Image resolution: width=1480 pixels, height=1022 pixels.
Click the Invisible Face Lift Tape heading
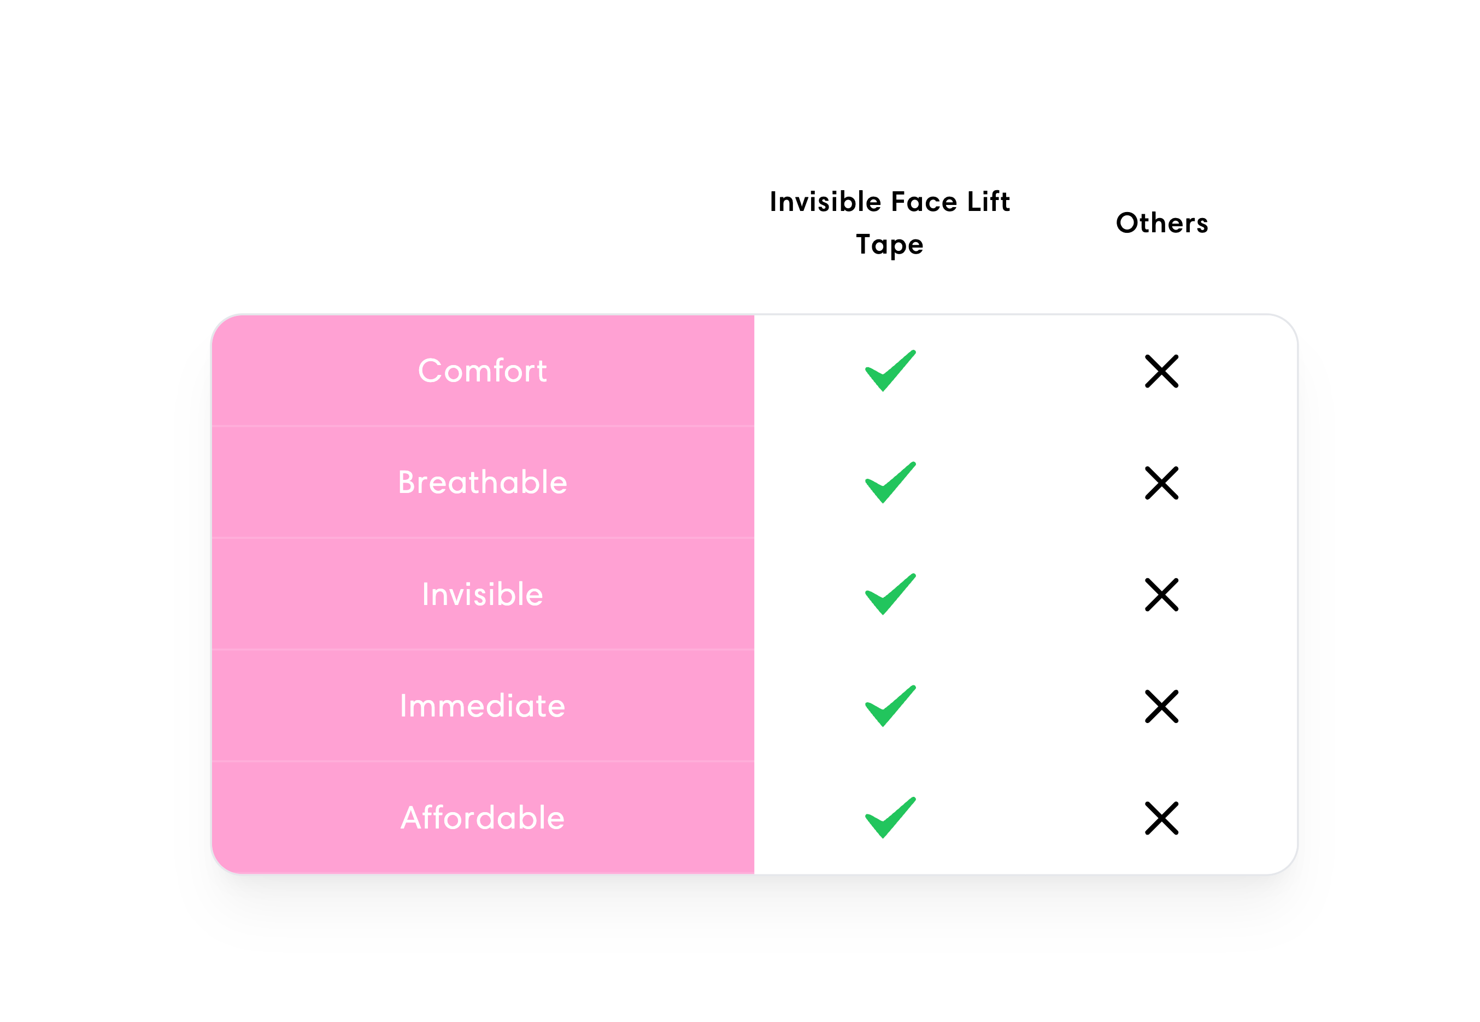pos(890,223)
